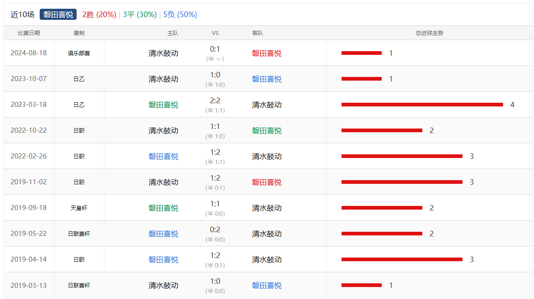Click the goal bar of 2024-08-18 match
Viewport: 534px width, 299px height.
pyautogui.click(x=361, y=53)
